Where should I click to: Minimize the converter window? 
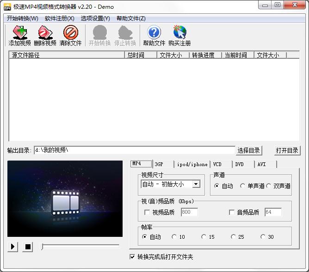coord(265,5)
